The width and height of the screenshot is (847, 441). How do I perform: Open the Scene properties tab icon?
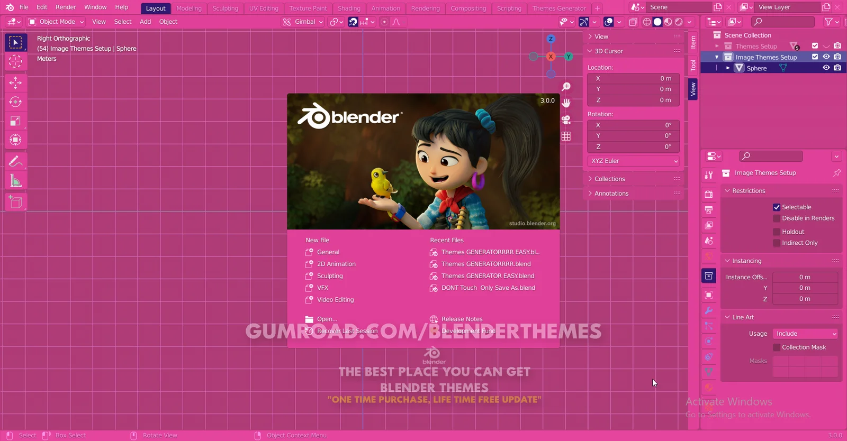coord(709,241)
